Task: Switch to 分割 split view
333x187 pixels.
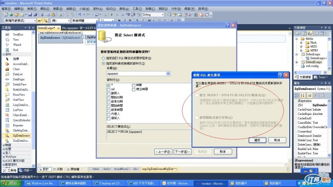Action: point(58,169)
